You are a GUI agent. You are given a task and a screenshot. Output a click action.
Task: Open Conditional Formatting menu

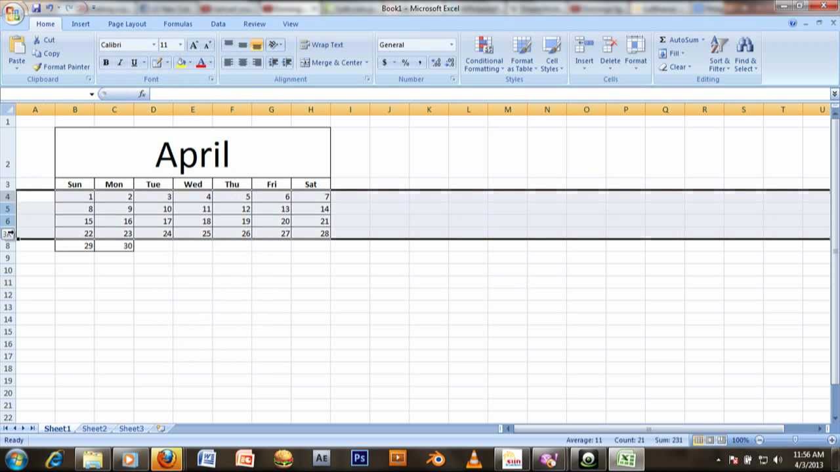(484, 55)
